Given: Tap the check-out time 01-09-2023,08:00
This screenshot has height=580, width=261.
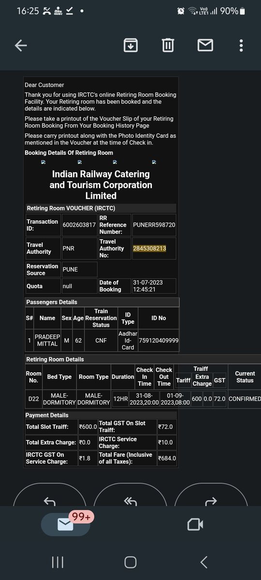Looking at the screenshot, I should [x=175, y=399].
